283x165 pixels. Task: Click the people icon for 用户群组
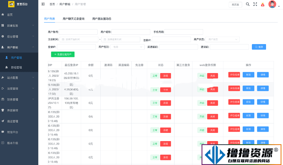pyautogui.click(x=3, y=47)
